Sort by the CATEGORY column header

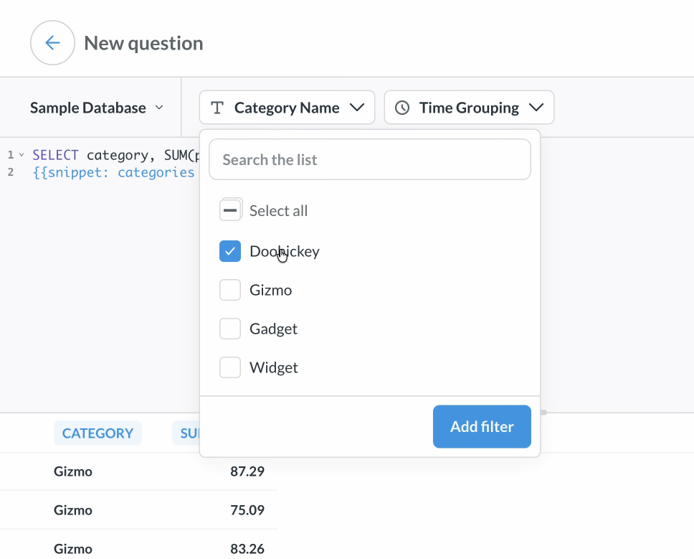pyautogui.click(x=98, y=433)
